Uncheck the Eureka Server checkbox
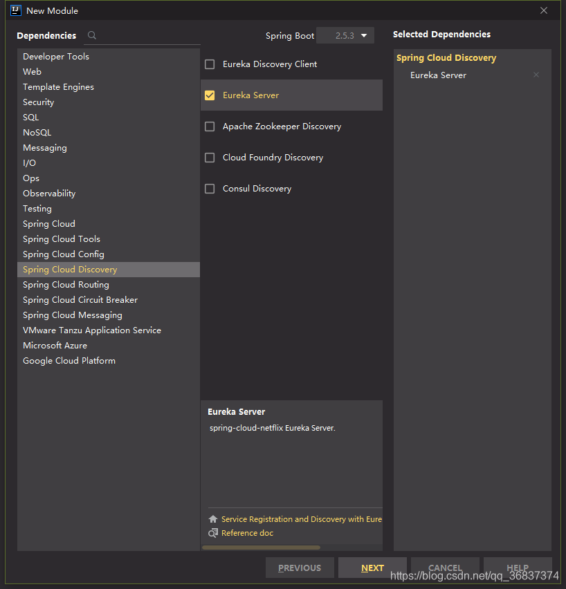The height and width of the screenshot is (589, 566). pos(210,95)
